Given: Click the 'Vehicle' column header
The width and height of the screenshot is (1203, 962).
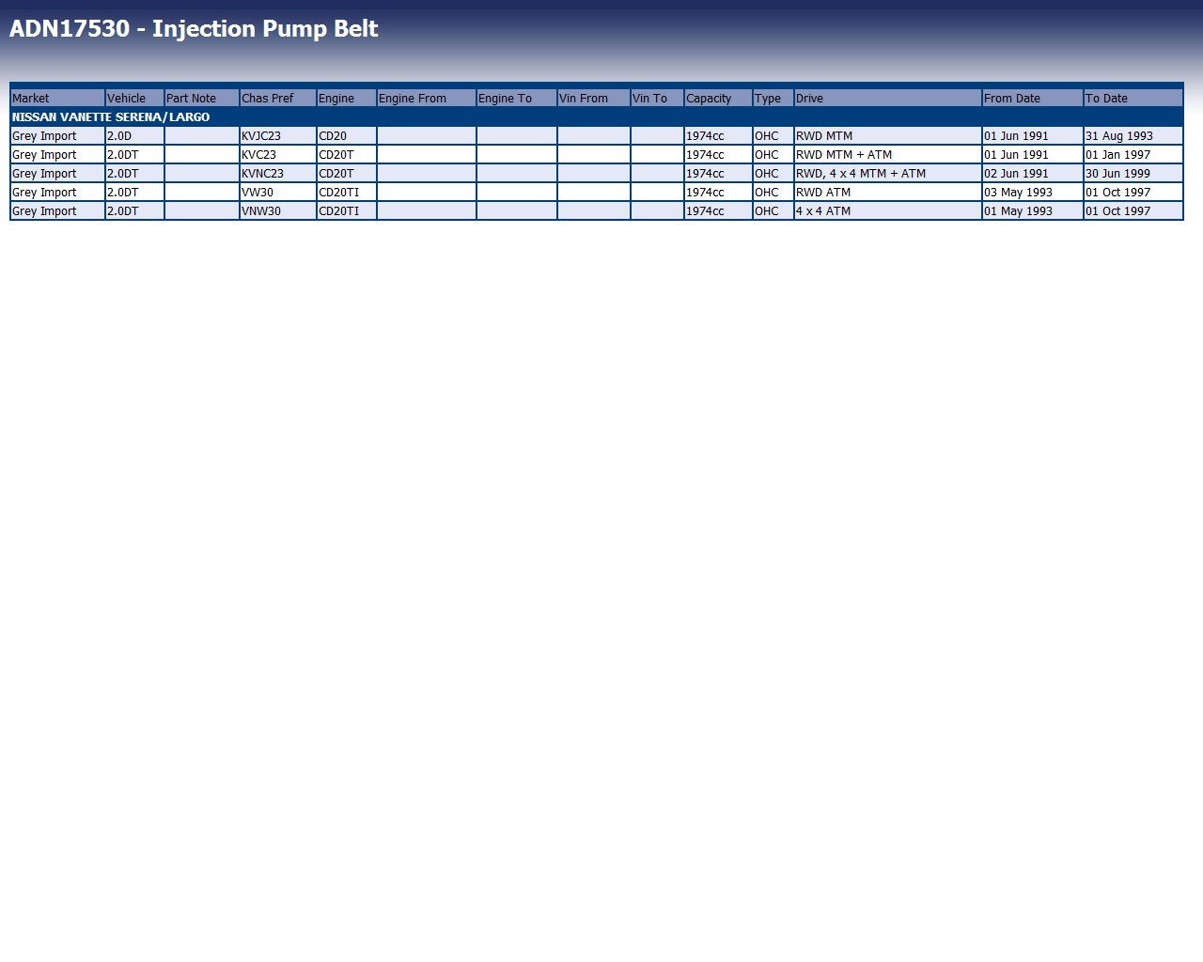Looking at the screenshot, I should point(134,98).
